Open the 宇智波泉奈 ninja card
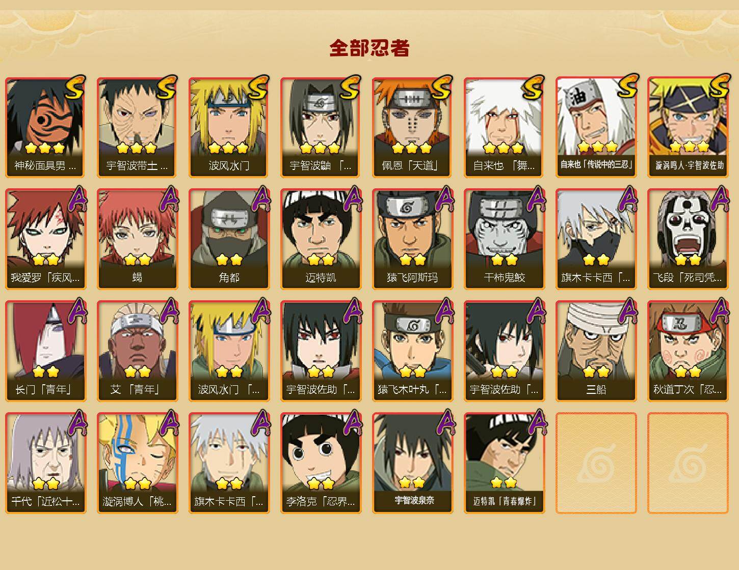This screenshot has height=570, width=739. (x=412, y=463)
